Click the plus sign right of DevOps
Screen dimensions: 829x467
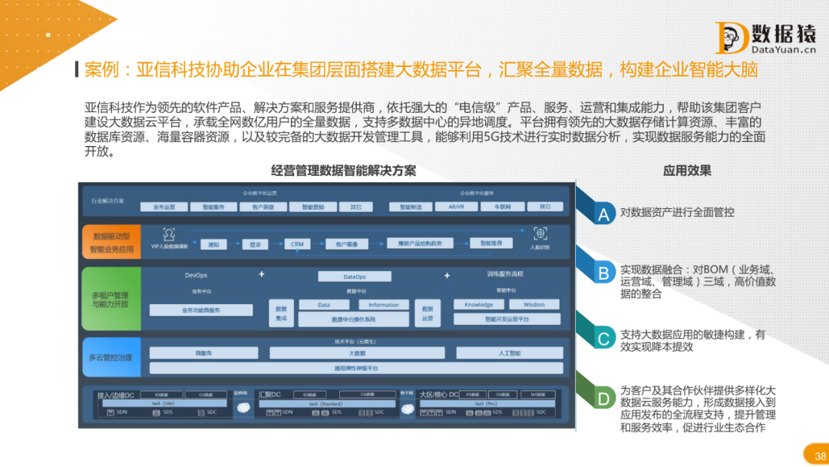tap(261, 274)
